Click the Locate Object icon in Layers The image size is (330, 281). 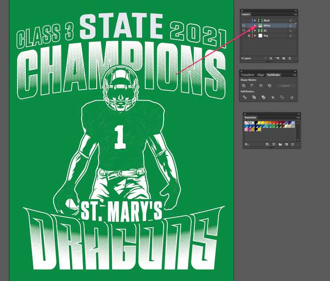click(265, 58)
